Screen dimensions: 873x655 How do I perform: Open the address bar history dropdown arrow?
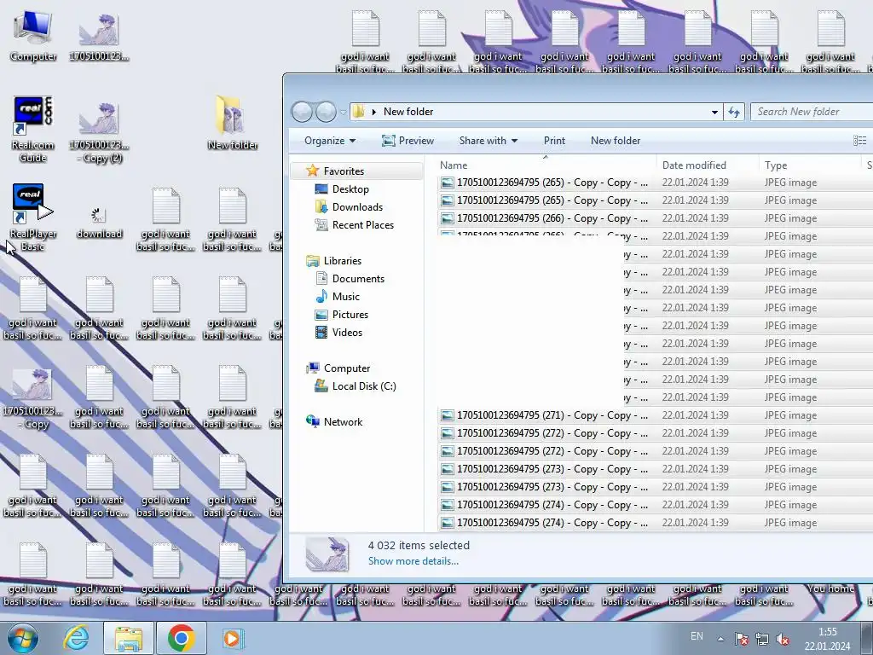point(714,112)
